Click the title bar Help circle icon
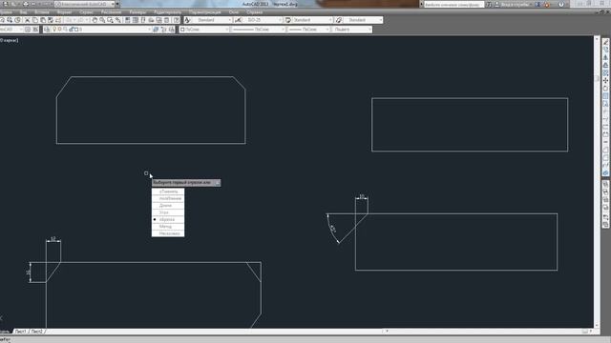Viewport: 611px width, 343px height. tap(561, 4)
